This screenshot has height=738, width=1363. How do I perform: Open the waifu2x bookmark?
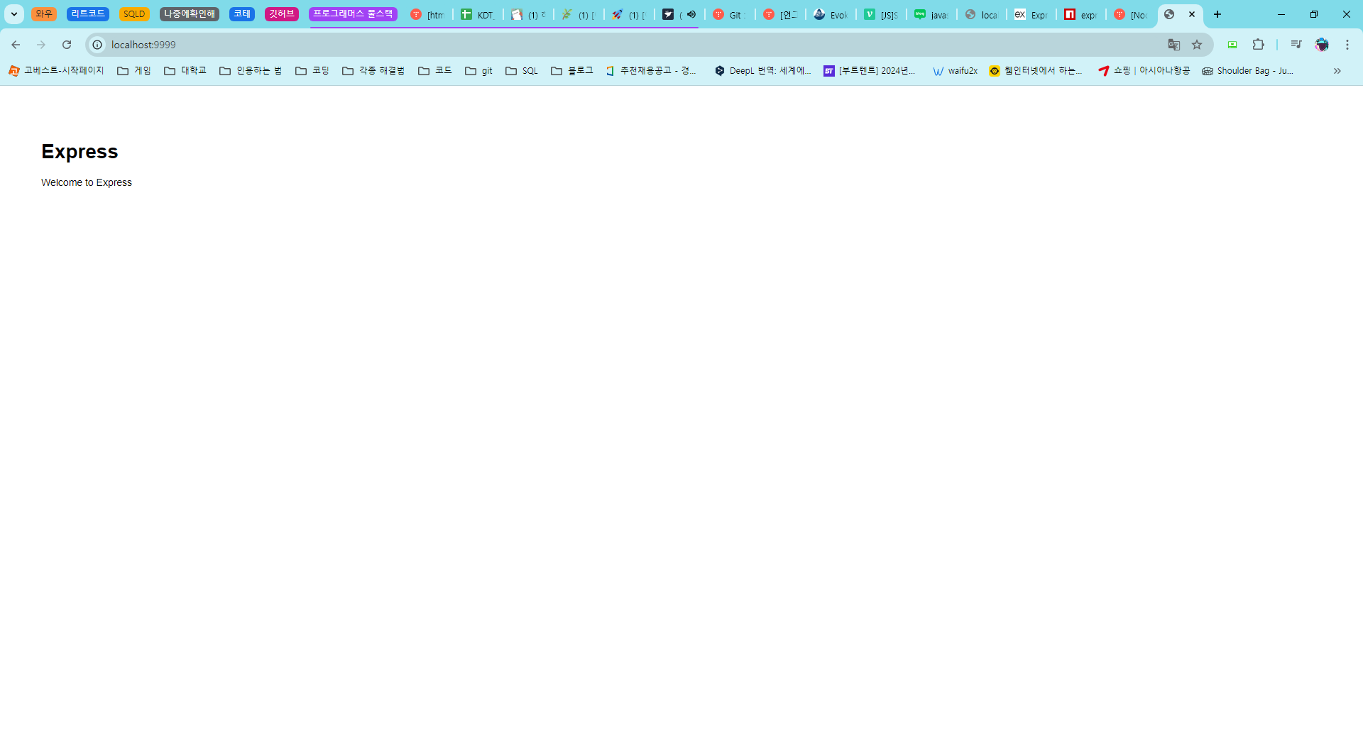[955, 71]
